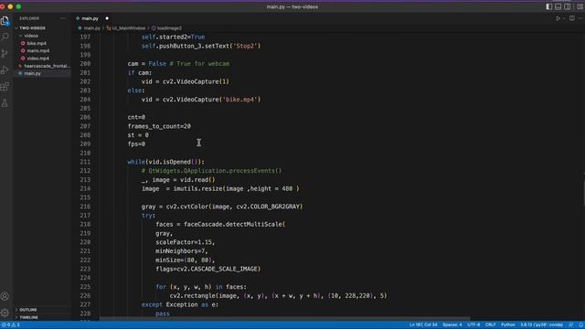Expand the OUTLINE section

point(28,310)
